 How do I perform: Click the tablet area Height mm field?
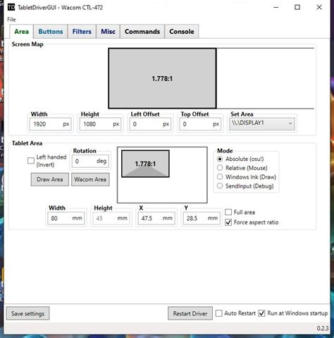tap(111, 218)
